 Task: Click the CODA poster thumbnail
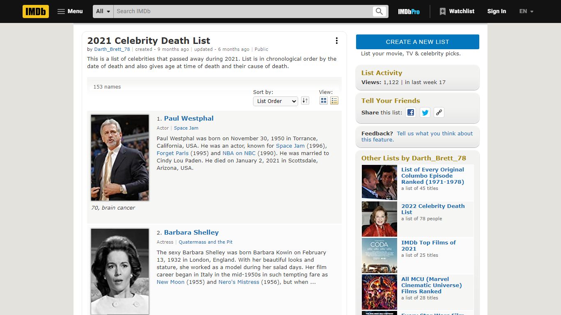[379, 255]
